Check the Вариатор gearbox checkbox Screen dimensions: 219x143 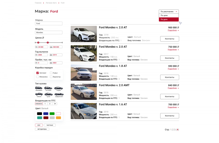[x=51, y=77]
